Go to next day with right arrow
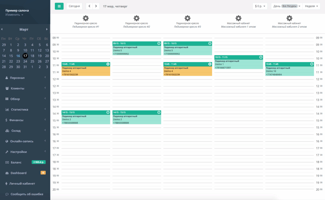 click(96, 6)
